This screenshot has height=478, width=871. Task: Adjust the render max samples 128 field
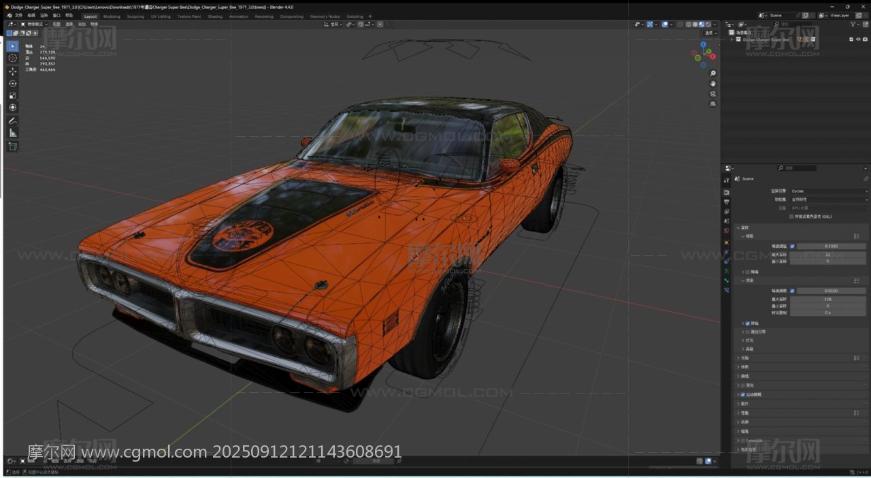827,299
